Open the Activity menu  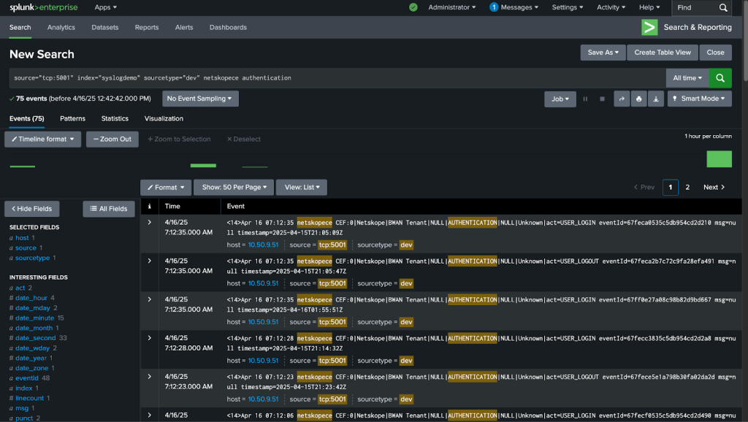[611, 7]
